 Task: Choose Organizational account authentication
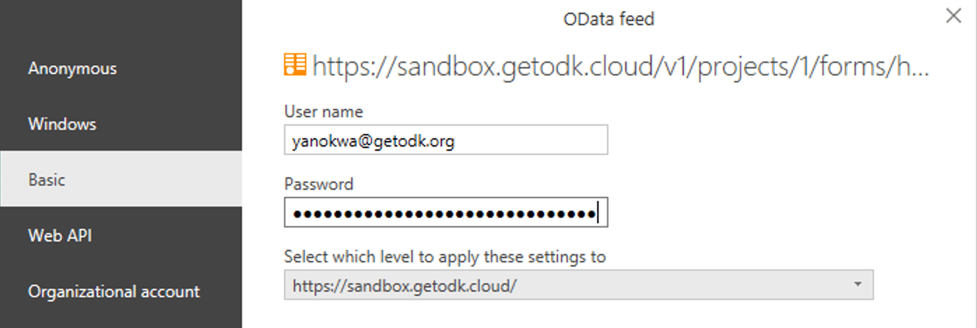[121, 291]
